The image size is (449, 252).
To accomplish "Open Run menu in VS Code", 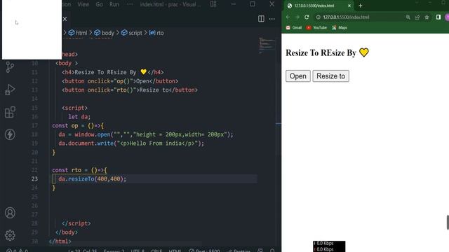I will (114, 4).
